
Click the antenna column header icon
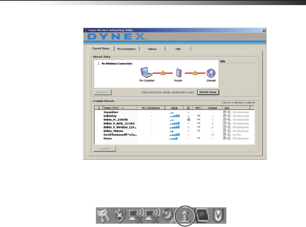[99, 108]
